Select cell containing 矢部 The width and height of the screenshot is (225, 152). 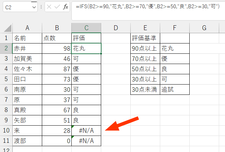click(x=27, y=121)
